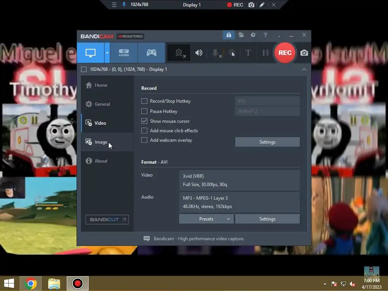Toggle webcam overlay icon in toolbar
Screen dimensions: 388x291
pyautogui.click(x=179, y=53)
